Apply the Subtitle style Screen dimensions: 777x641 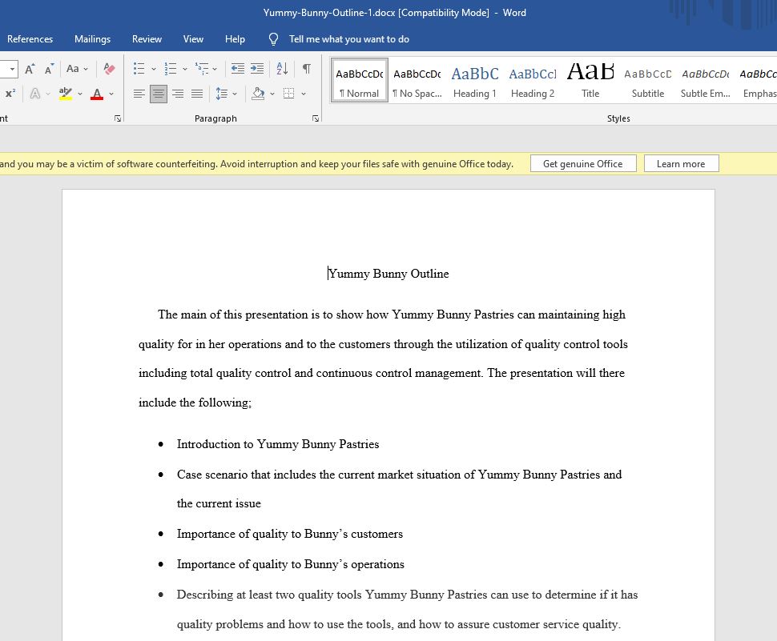click(648, 81)
